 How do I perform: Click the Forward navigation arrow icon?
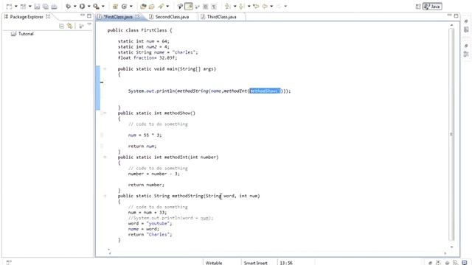[279, 7]
